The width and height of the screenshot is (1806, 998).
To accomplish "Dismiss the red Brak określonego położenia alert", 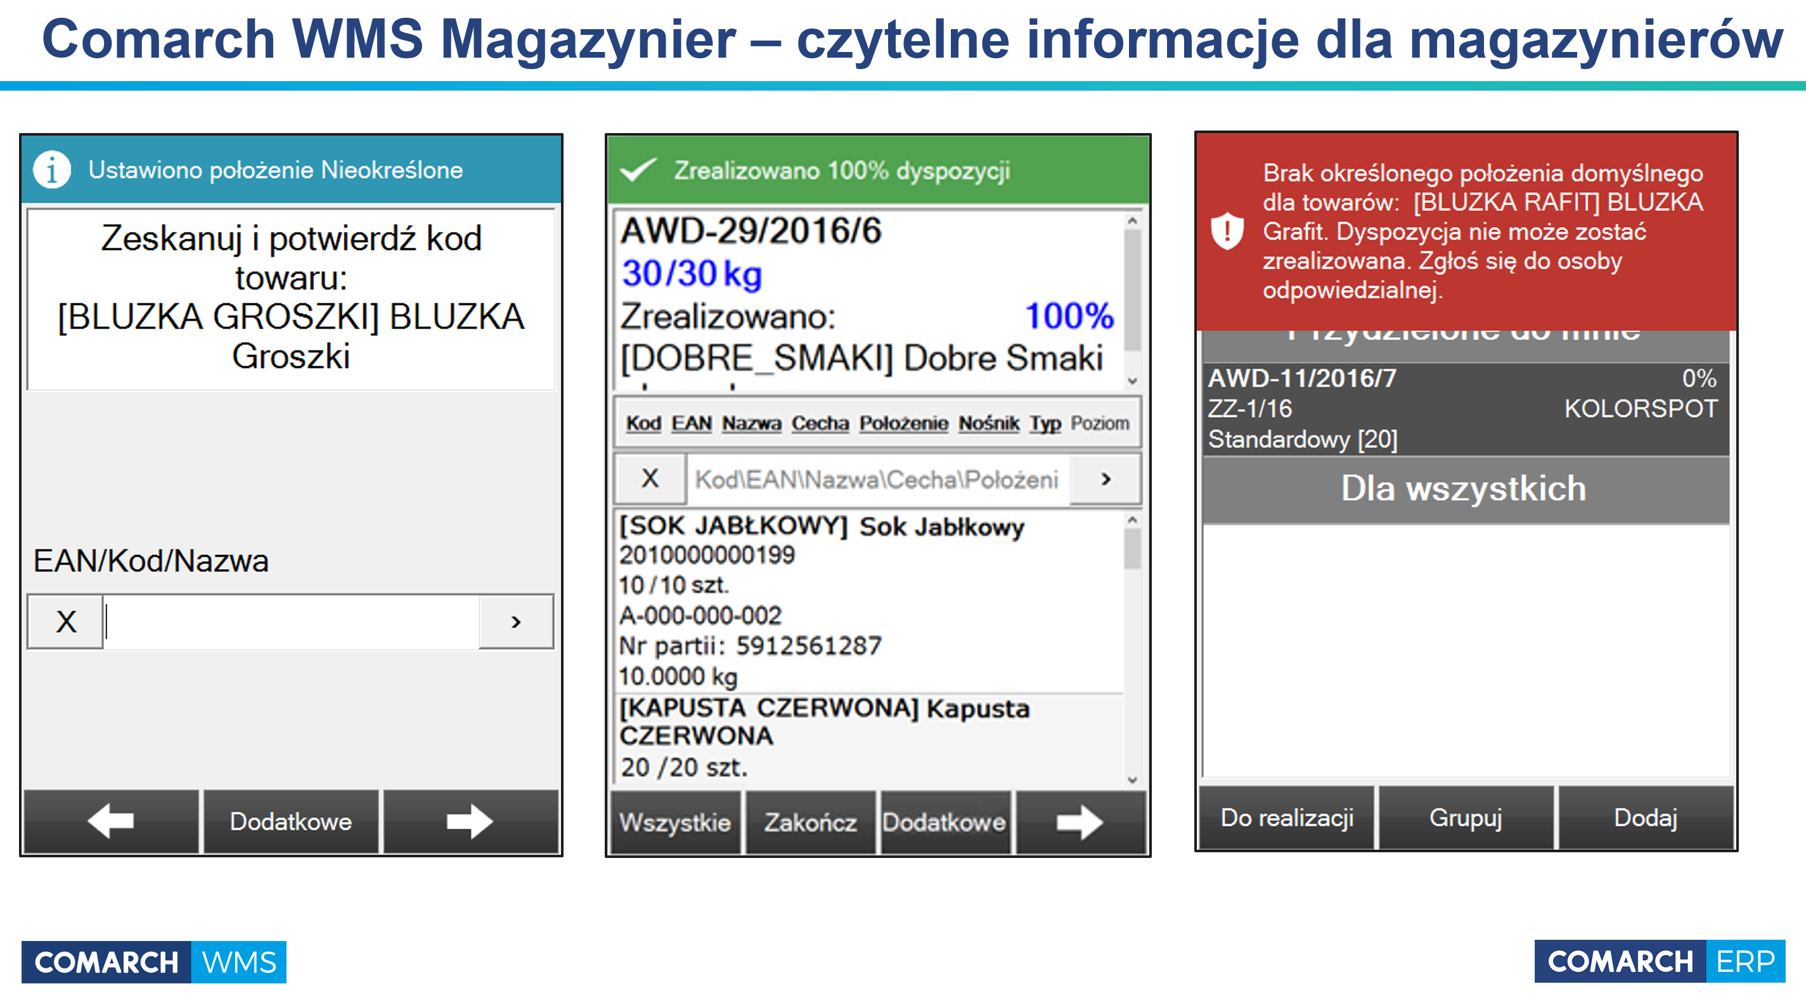I will pos(1466,231).
